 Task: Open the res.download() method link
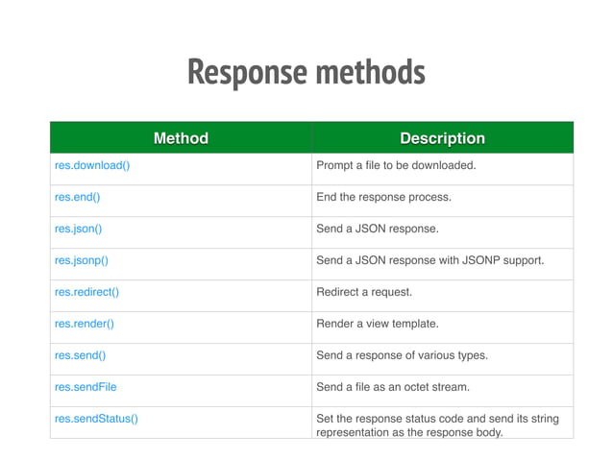coord(92,165)
